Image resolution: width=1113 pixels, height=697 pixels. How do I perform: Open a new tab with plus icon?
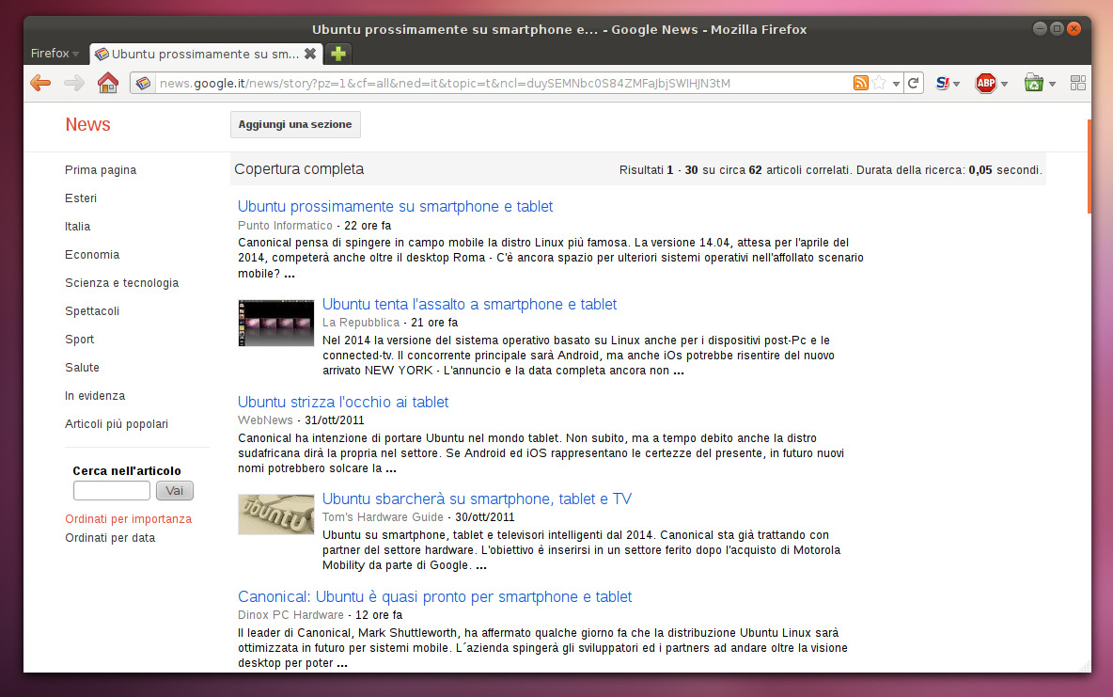[338, 54]
